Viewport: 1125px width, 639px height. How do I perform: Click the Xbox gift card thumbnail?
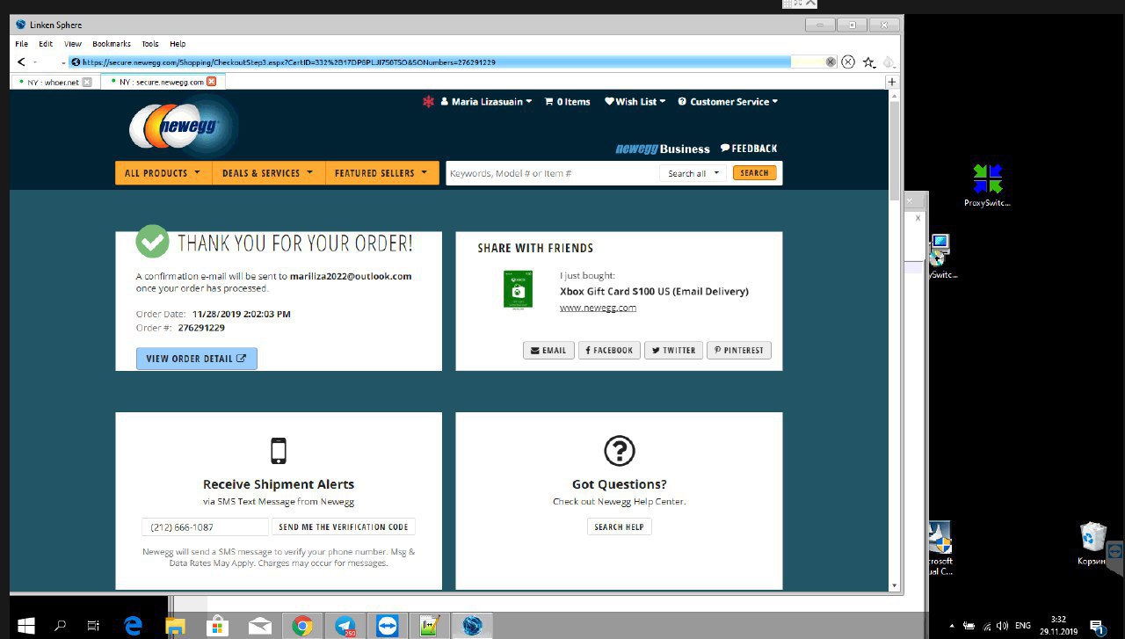click(518, 289)
